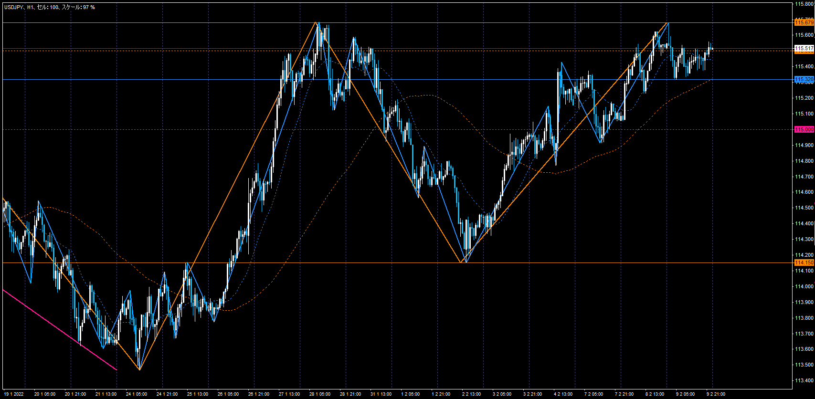Click the '1 2 21:00' time label
Screen dimensions: 815x399
[x=441, y=394]
